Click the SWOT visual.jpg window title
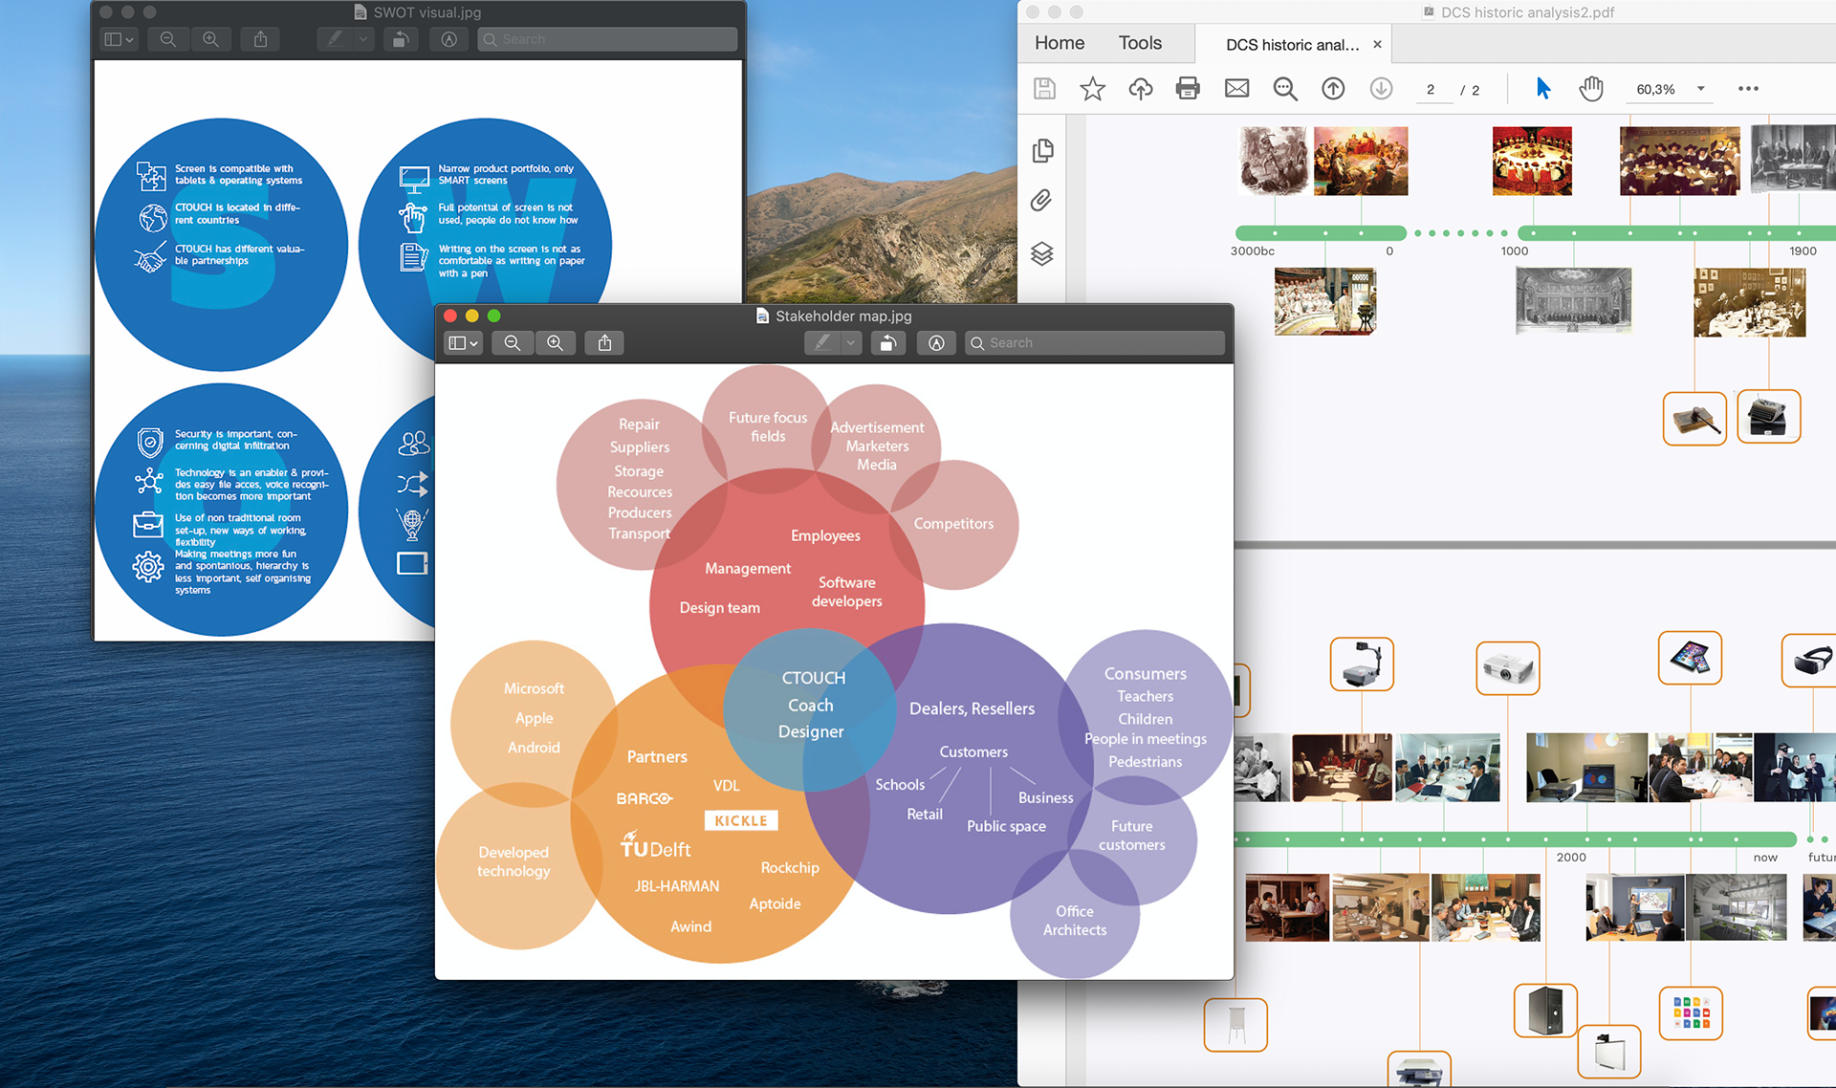1836x1088 pixels. coord(427,12)
